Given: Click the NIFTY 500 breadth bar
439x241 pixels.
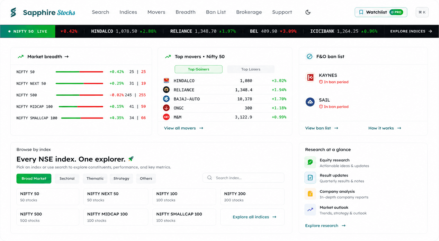Looking at the screenshot, I should [80, 95].
